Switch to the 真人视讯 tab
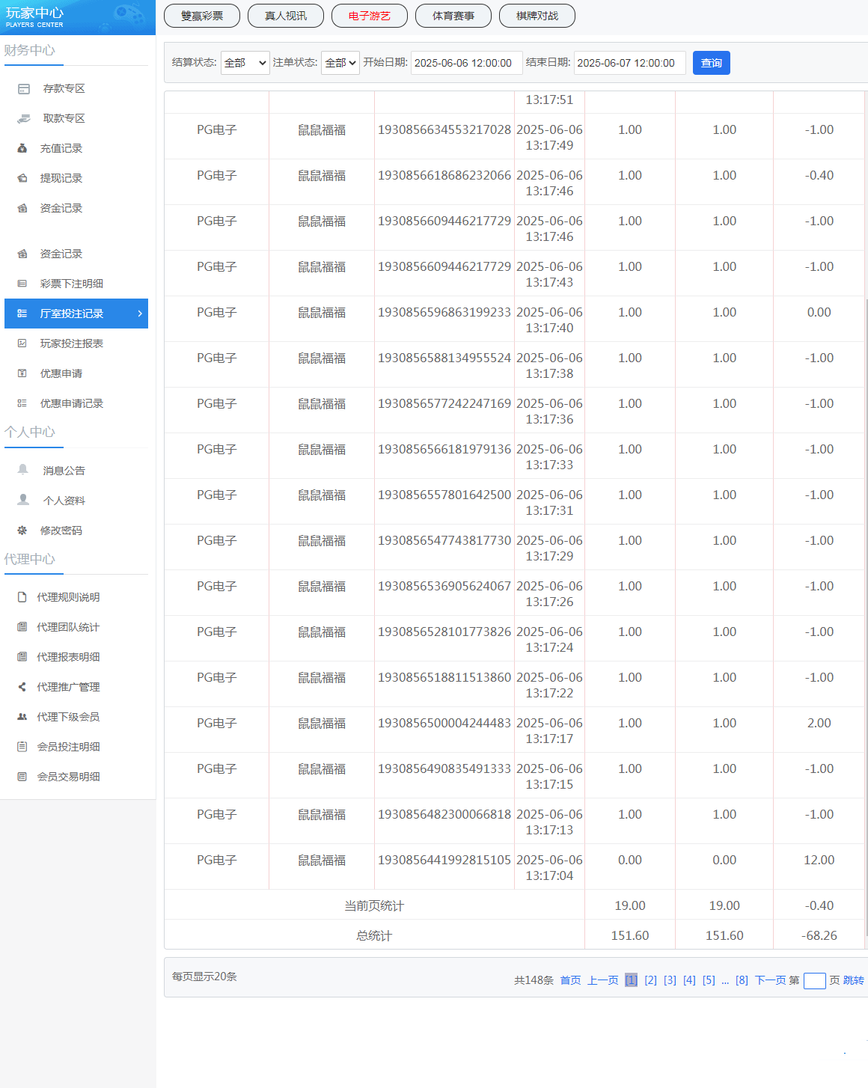 tap(286, 16)
